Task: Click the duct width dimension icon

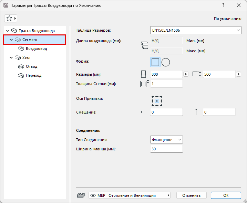Action: 143,74
